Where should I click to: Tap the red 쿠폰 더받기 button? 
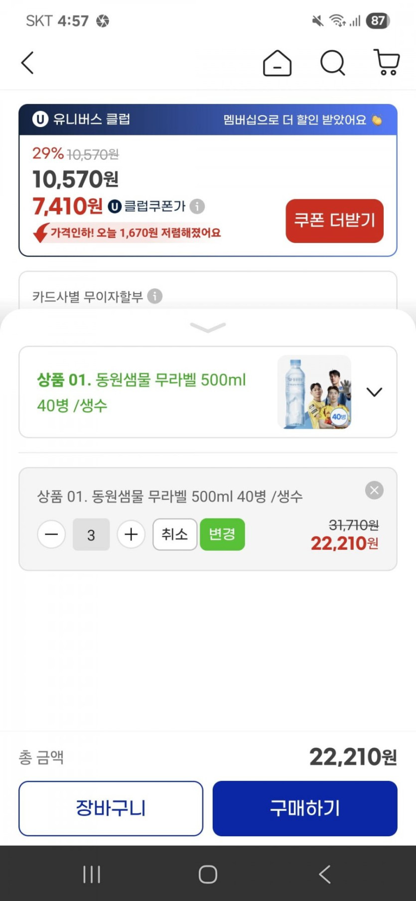[x=334, y=221]
